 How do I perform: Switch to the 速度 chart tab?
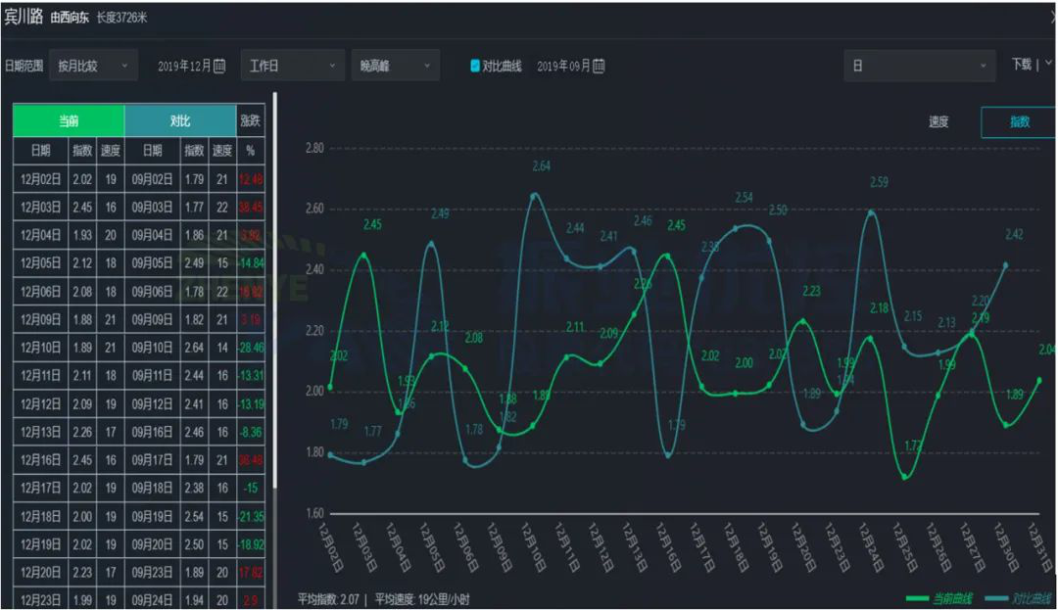938,122
